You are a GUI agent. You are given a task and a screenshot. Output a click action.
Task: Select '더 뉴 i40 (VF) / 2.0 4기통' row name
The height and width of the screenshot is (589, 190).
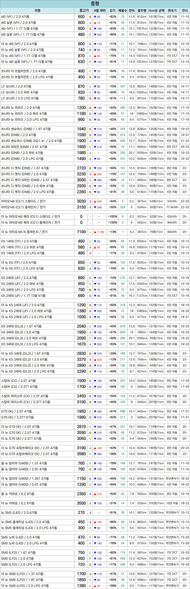19,44
